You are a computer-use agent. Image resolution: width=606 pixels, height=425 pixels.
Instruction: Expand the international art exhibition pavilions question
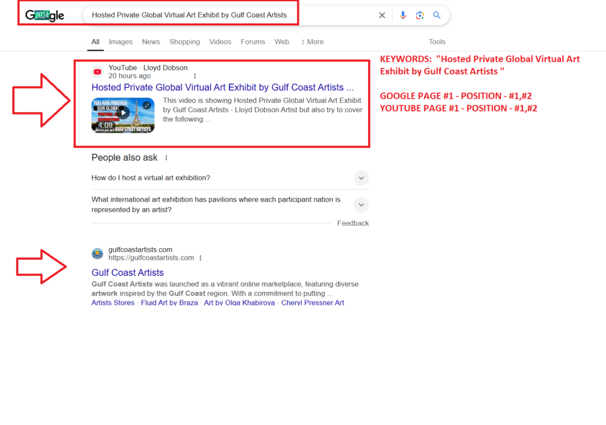coord(361,205)
